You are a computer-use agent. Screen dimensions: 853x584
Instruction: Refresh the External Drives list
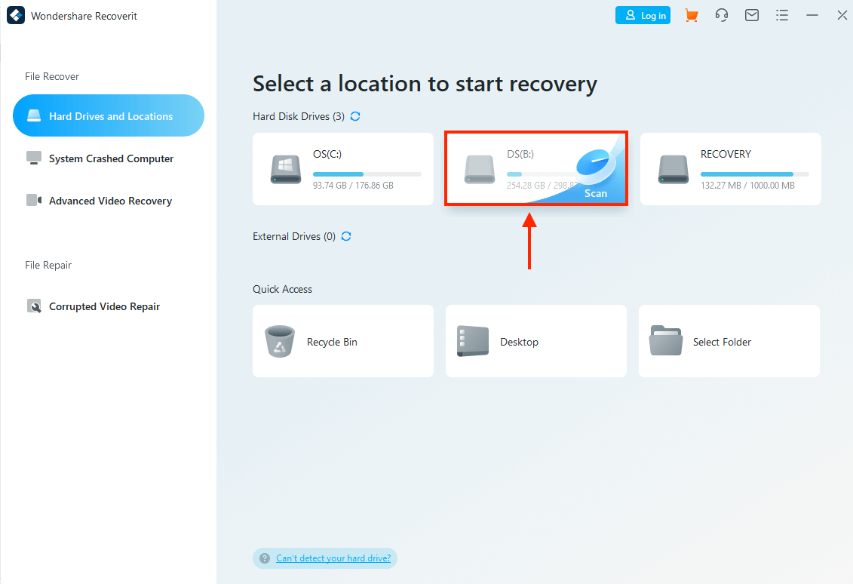point(346,236)
